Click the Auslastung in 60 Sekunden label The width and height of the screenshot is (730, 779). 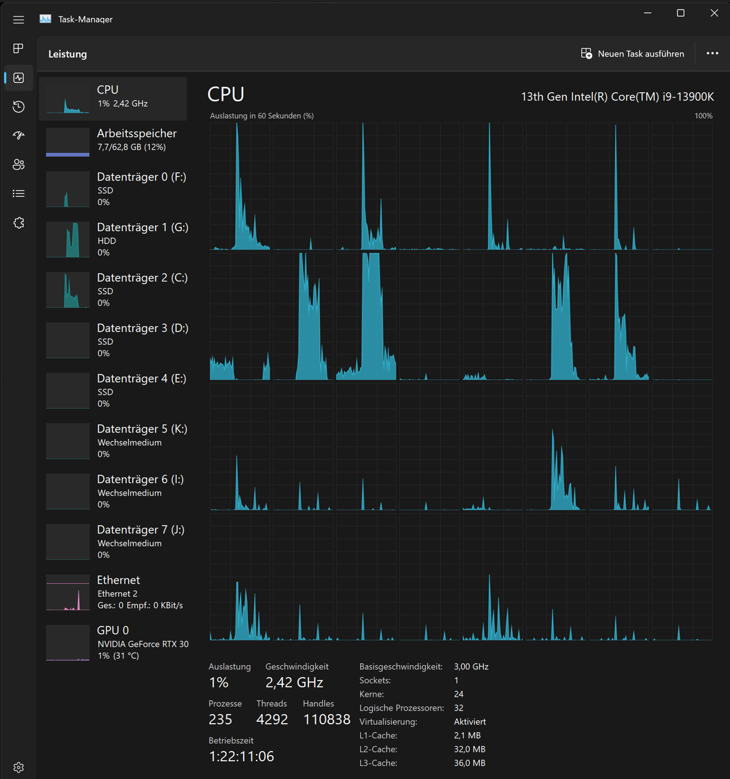coord(262,116)
